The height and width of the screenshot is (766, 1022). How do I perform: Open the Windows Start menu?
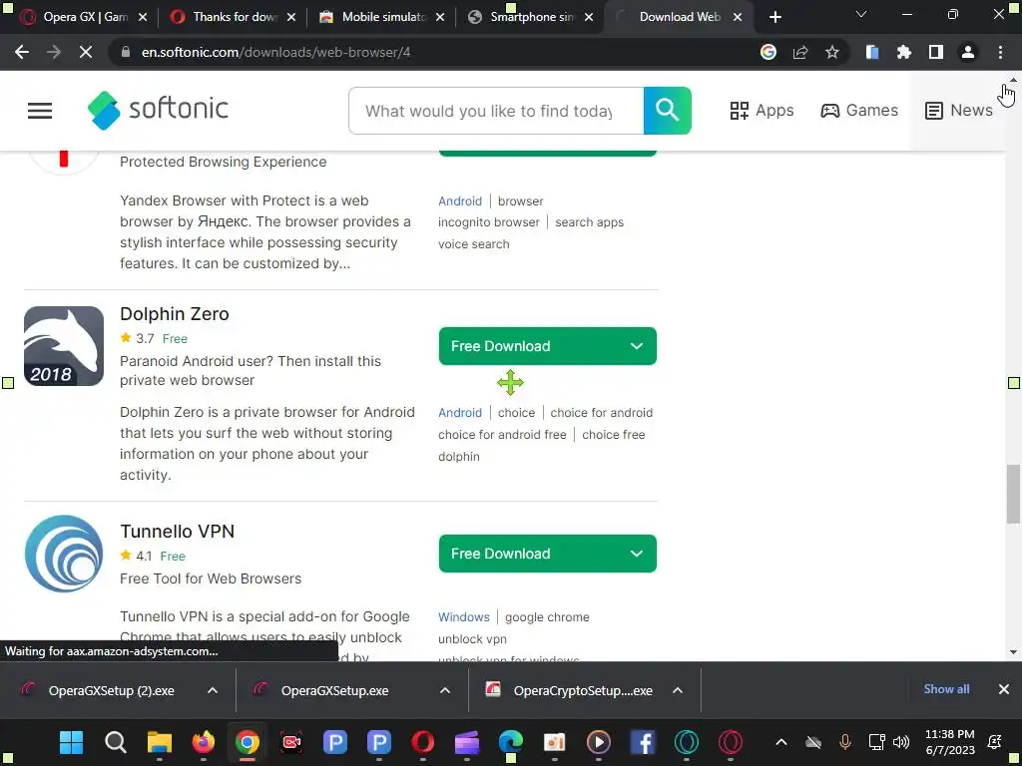tap(71, 742)
